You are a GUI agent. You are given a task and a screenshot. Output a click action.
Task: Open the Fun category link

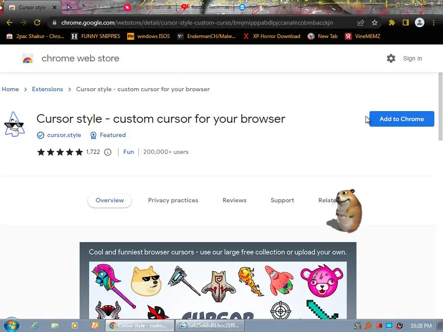click(x=128, y=152)
